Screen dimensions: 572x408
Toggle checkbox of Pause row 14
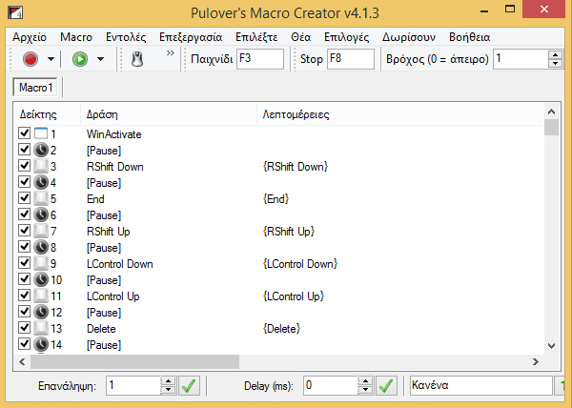click(x=24, y=344)
